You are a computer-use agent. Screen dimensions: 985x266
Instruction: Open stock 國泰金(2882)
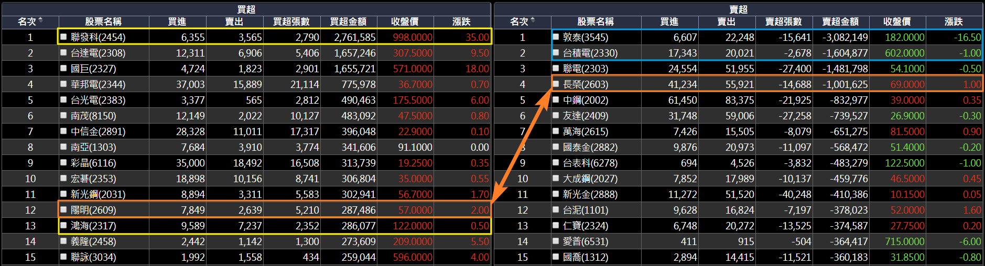pyautogui.click(x=590, y=147)
